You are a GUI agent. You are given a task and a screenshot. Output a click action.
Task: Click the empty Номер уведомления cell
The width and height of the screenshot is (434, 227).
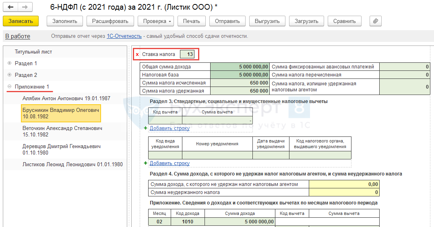(217, 155)
